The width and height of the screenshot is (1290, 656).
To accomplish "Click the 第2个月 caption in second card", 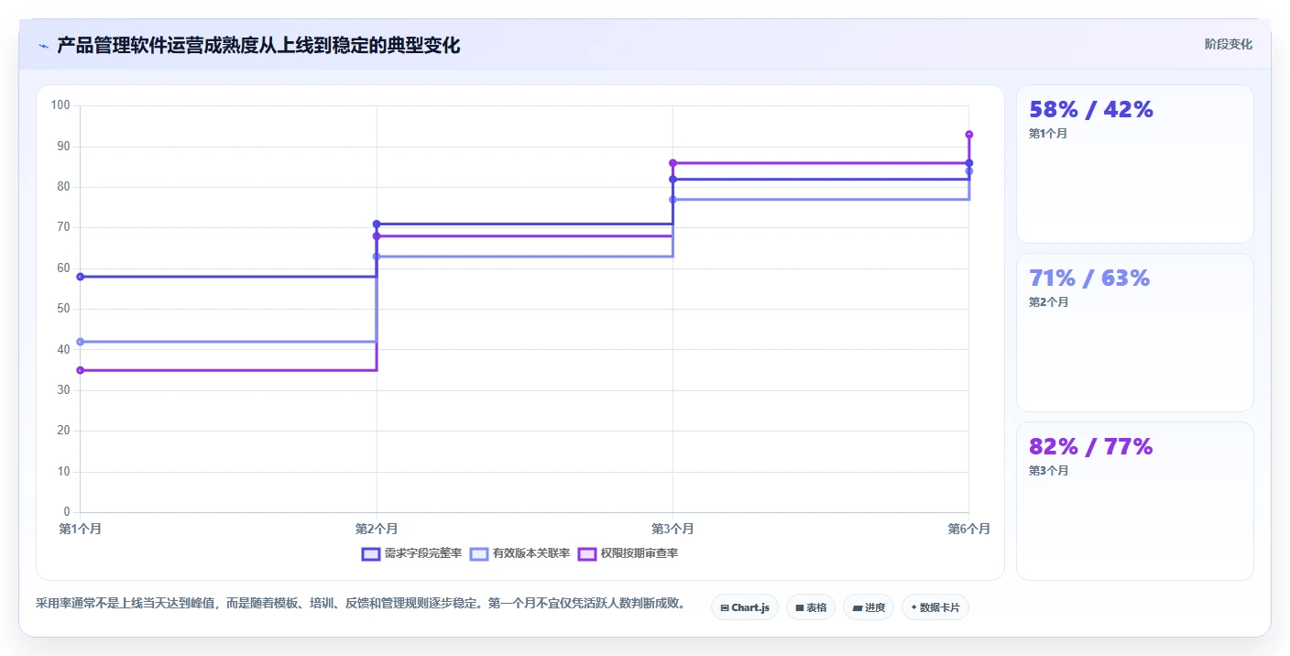I will (x=1048, y=302).
